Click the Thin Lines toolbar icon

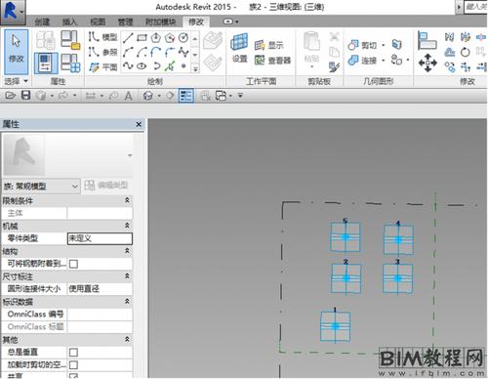point(186,96)
